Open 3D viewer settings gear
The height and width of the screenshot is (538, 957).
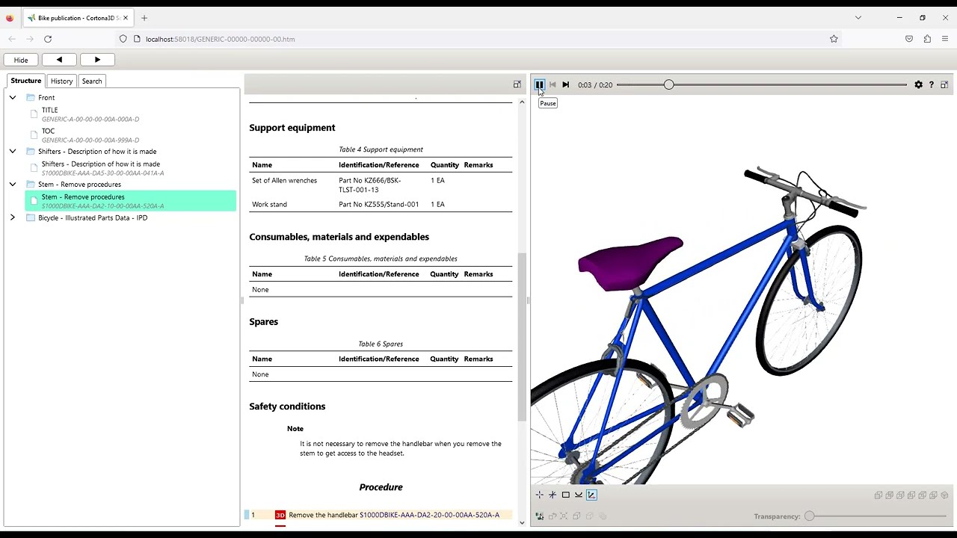pyautogui.click(x=918, y=84)
